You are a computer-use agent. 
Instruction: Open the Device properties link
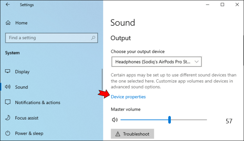coord(128,97)
